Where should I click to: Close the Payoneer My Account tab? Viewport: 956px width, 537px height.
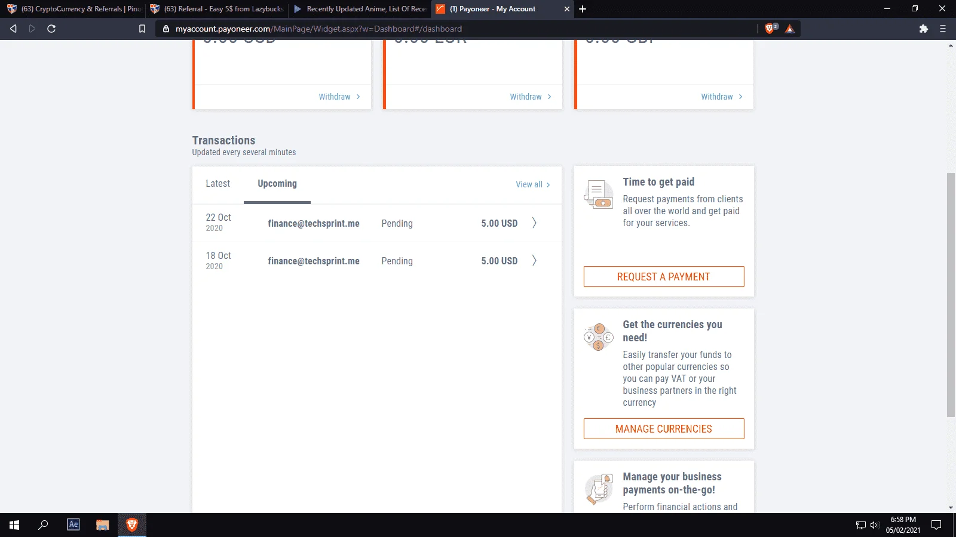tap(567, 9)
